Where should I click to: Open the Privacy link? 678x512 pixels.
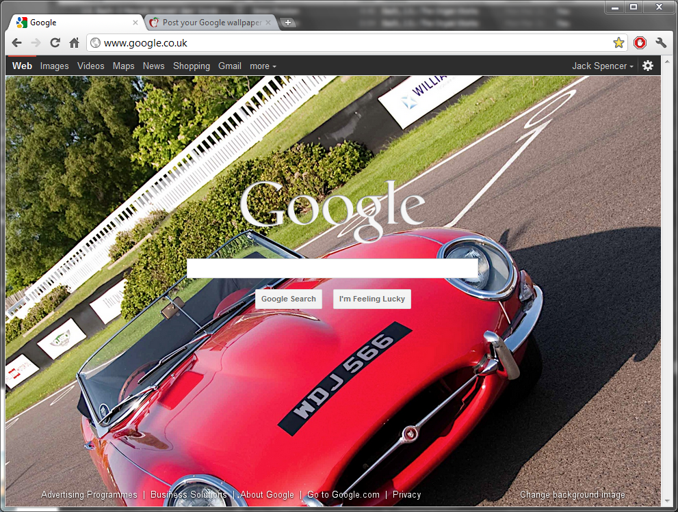(x=406, y=495)
